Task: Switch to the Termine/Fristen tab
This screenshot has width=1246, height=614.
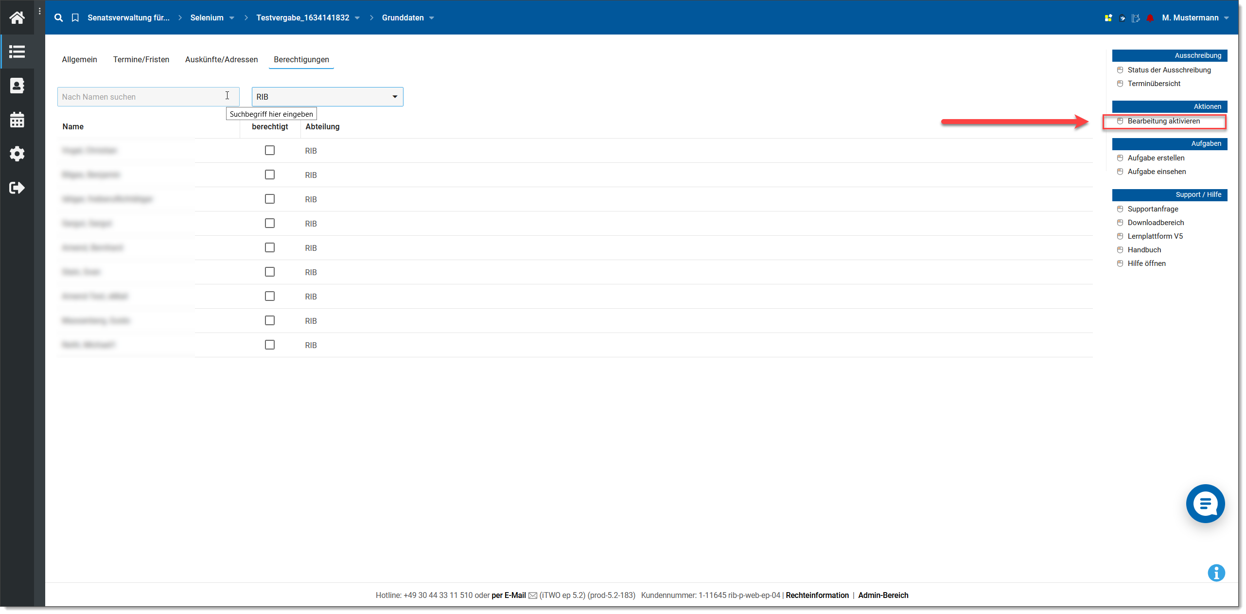Action: (x=141, y=59)
